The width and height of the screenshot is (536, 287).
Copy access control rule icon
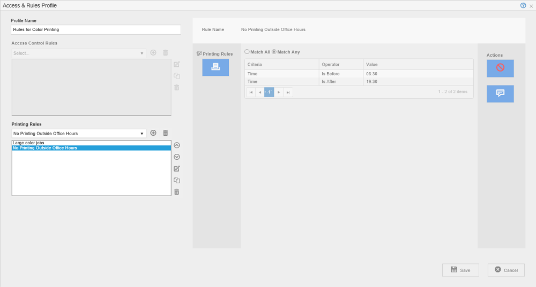pos(177,76)
